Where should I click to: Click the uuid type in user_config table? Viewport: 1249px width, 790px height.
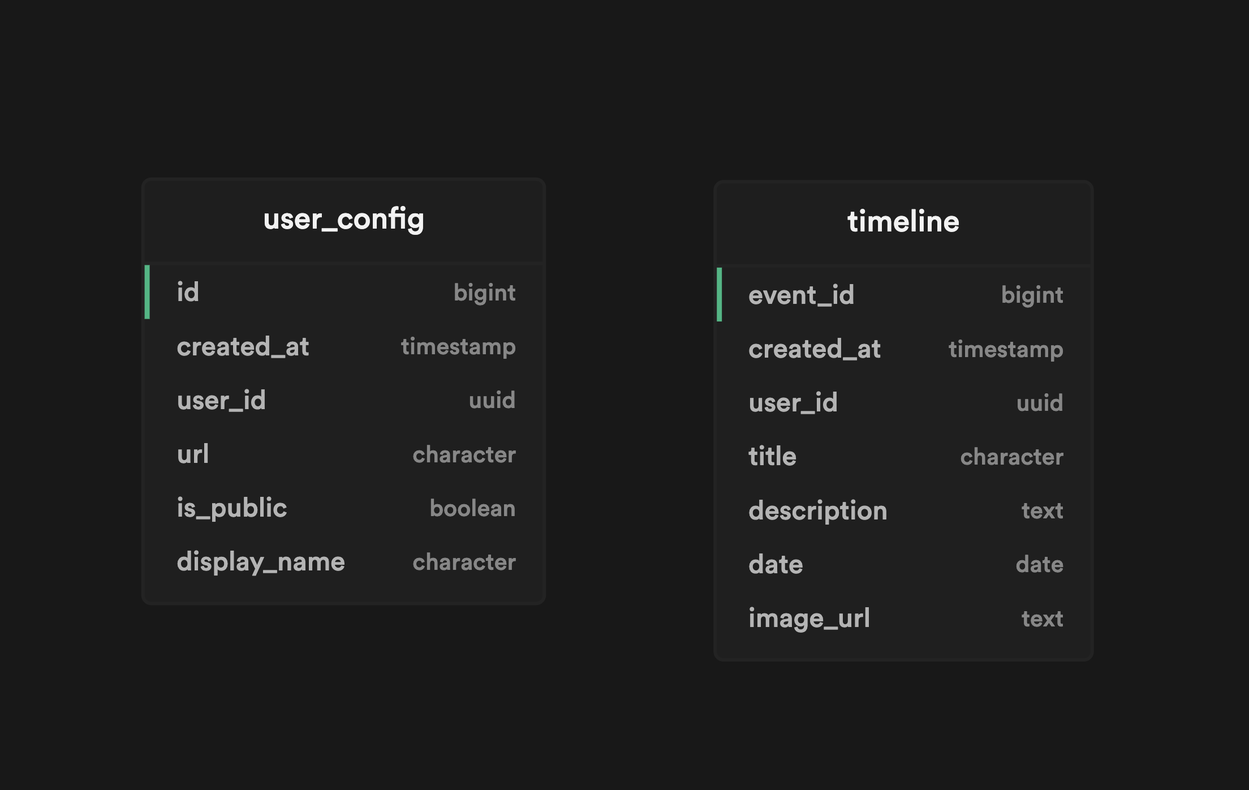pos(492,401)
